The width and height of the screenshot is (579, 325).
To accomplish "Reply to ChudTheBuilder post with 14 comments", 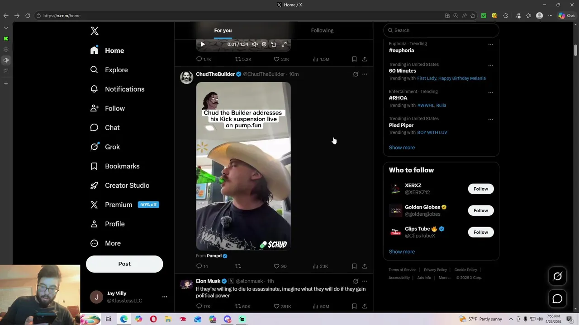I will click(x=202, y=266).
